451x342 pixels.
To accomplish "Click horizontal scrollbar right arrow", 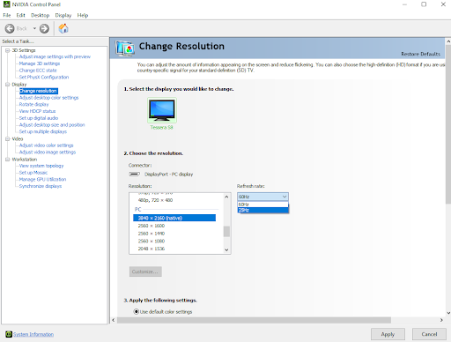I will point(441,320).
